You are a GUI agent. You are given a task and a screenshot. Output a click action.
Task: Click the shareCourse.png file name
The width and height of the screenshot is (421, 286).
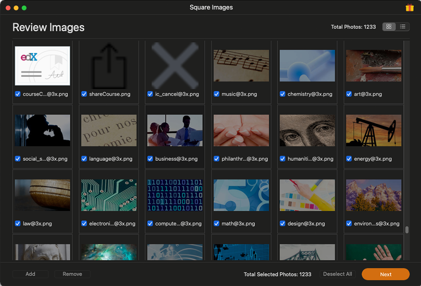(110, 94)
